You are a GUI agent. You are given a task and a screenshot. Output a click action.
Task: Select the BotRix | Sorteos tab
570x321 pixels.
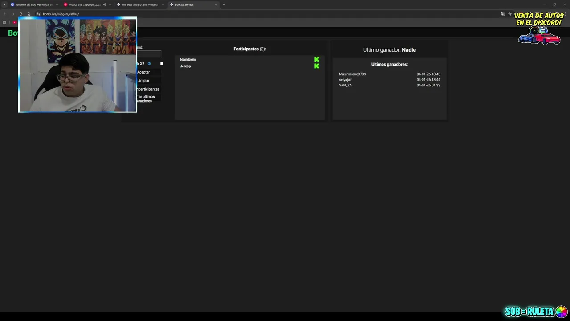pyautogui.click(x=193, y=4)
